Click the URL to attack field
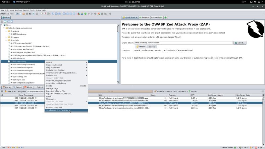This screenshot has width=265, height=149. point(184,43)
